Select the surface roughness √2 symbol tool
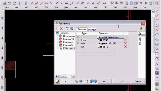The height and width of the screenshot is (91, 161). click(5, 3)
